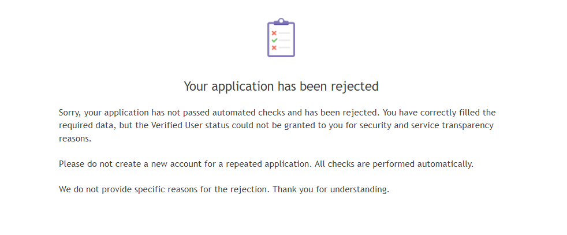Click the top red X on clipboard
The image size is (567, 235).
pos(274,33)
